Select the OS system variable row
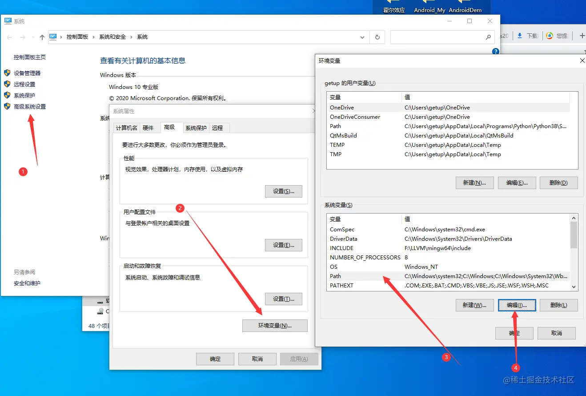Image resolution: width=586 pixels, height=396 pixels. (448, 267)
